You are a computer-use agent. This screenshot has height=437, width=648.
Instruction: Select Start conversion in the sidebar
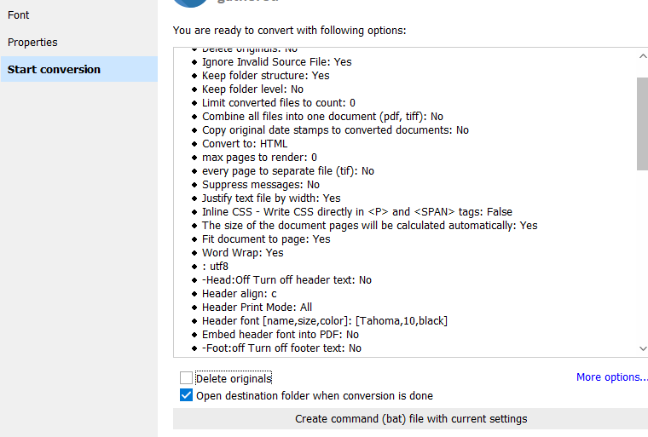[x=54, y=69]
